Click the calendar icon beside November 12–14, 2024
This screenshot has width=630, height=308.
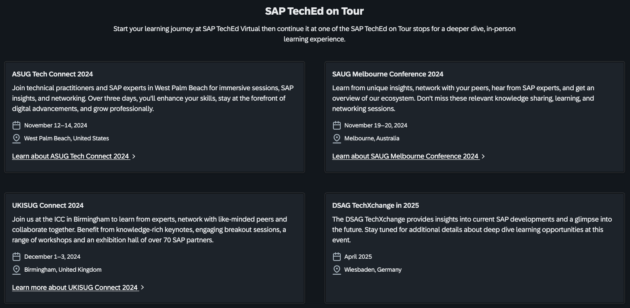(x=16, y=125)
